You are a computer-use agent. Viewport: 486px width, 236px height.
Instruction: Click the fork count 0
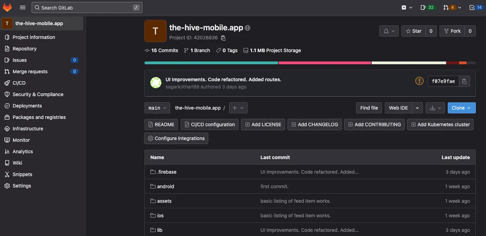(470, 31)
